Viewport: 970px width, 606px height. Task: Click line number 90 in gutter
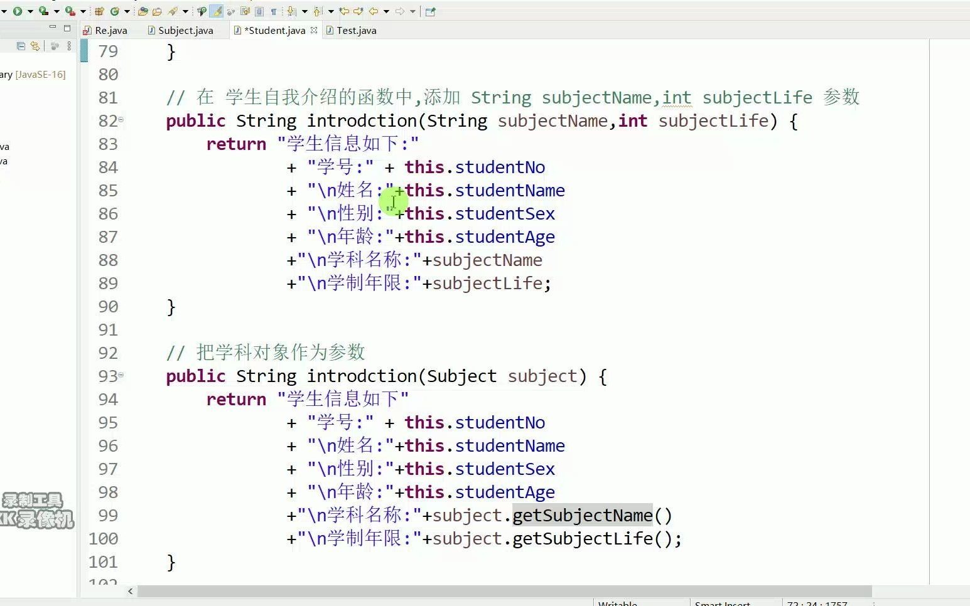(108, 307)
